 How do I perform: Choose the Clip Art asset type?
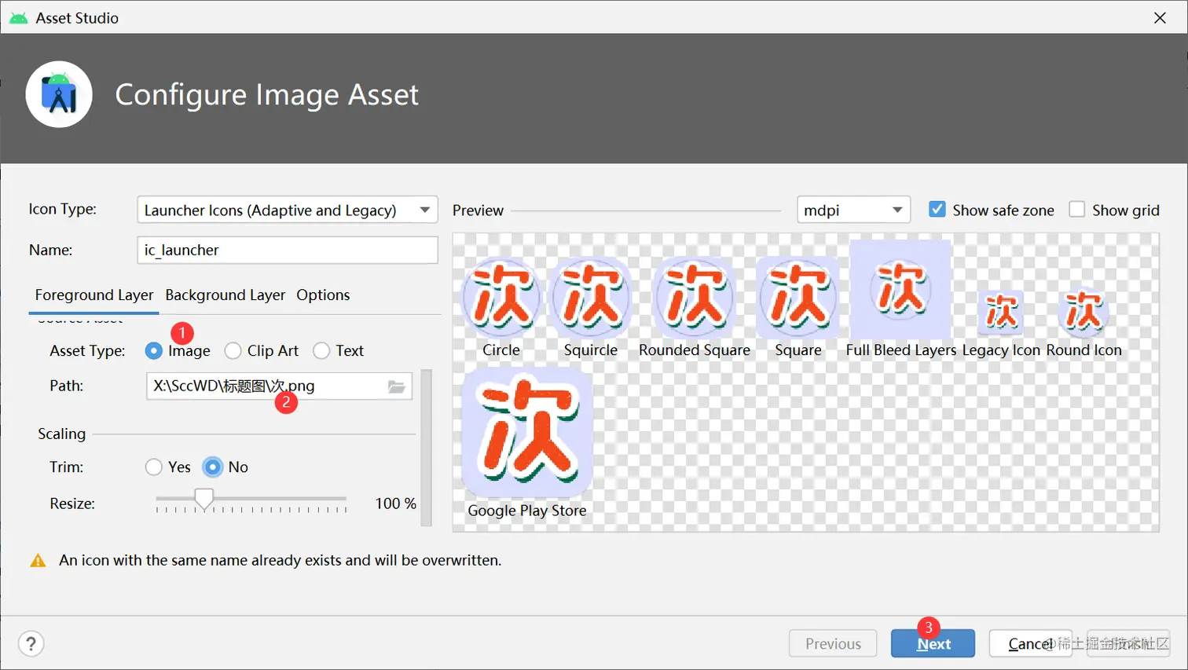pos(232,350)
